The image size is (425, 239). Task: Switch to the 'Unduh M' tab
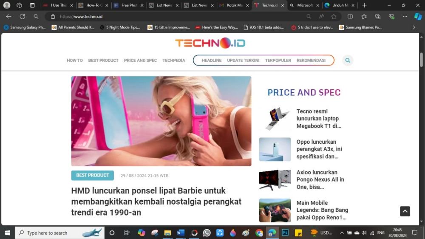340,5
